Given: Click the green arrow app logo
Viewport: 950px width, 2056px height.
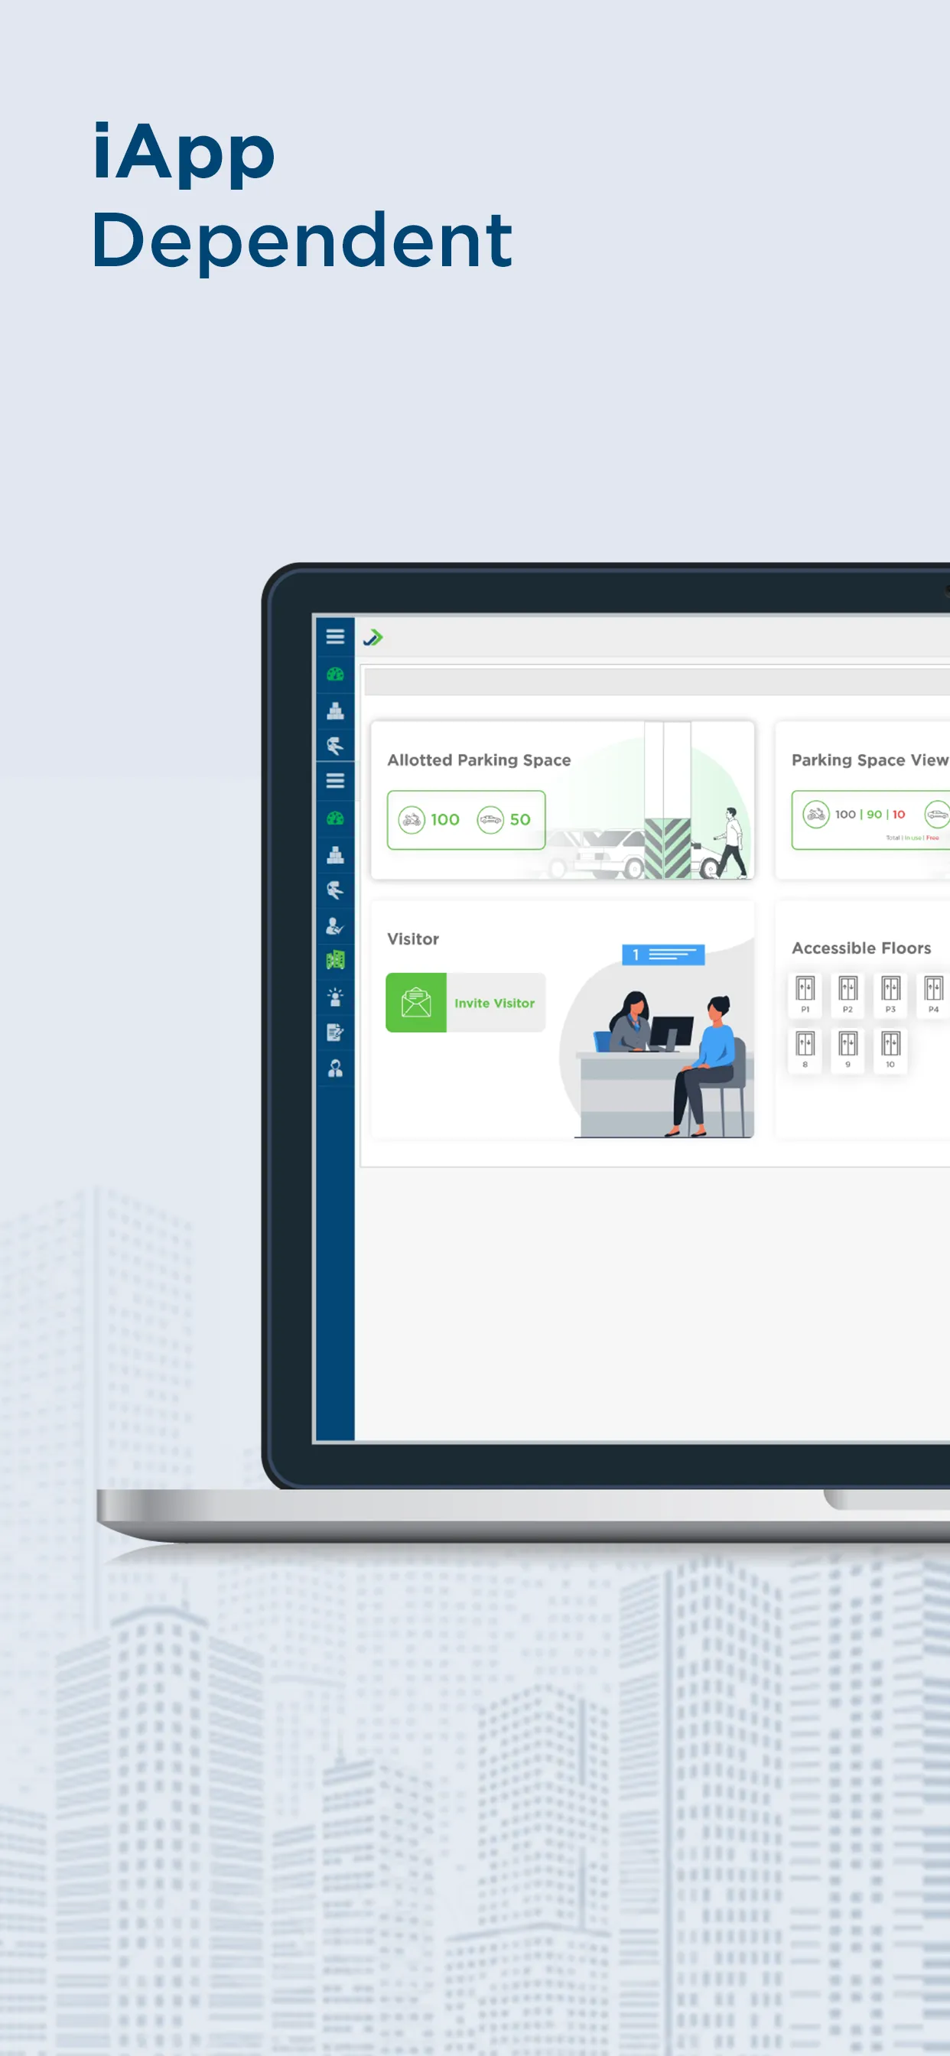Looking at the screenshot, I should [x=373, y=637].
